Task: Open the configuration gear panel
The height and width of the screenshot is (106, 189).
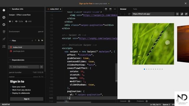Action: pos(4,24)
